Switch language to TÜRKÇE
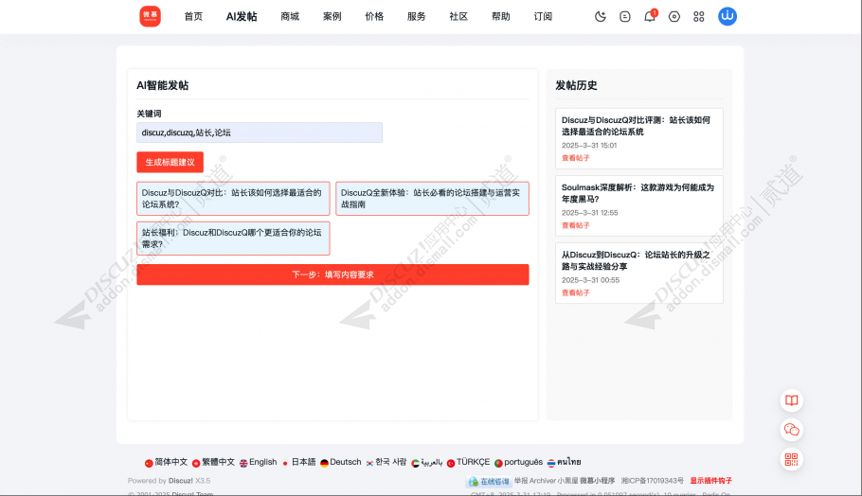 468,462
